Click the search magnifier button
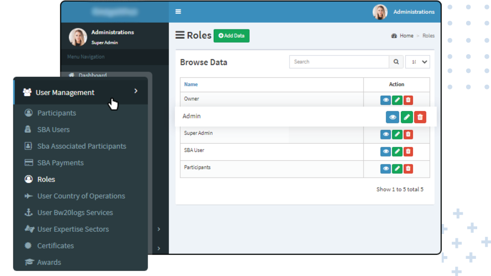This screenshot has height=276, width=491. 396,62
